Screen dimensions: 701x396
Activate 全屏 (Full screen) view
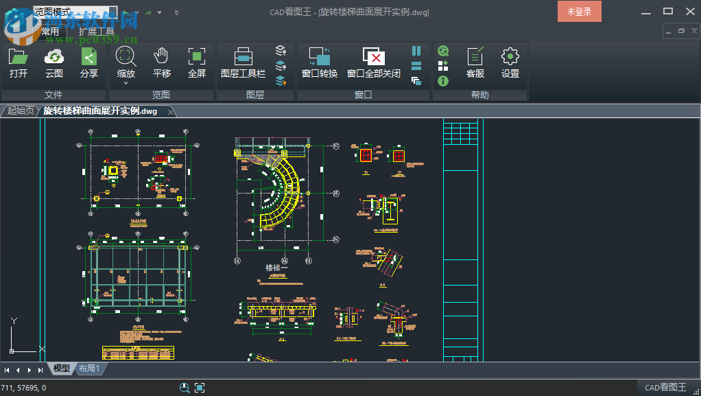click(197, 62)
